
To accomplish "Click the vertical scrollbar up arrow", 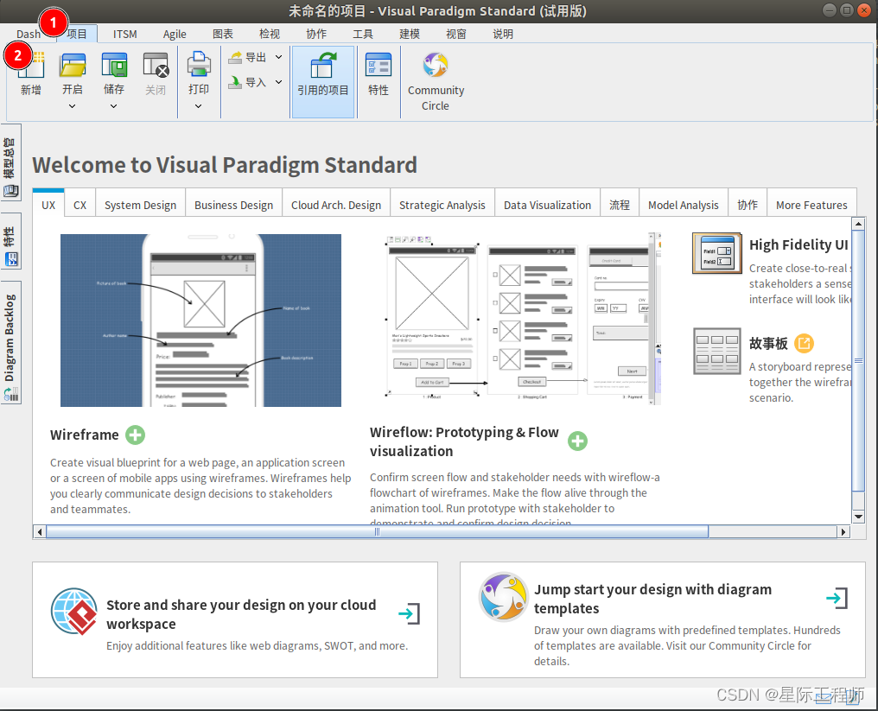I will tap(858, 224).
